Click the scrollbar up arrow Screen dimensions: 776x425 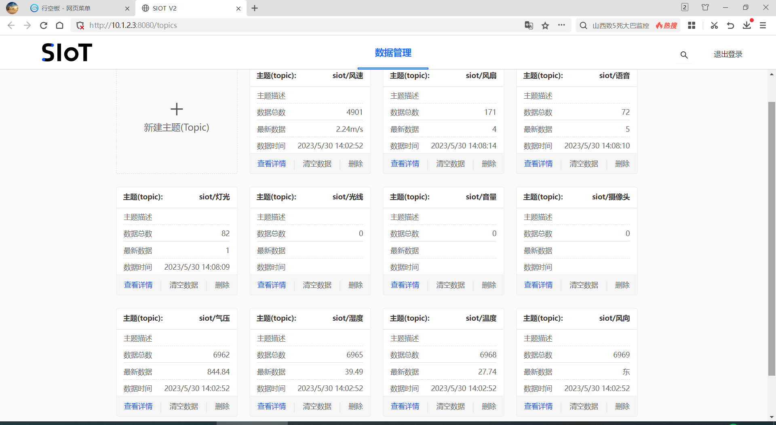[772, 74]
